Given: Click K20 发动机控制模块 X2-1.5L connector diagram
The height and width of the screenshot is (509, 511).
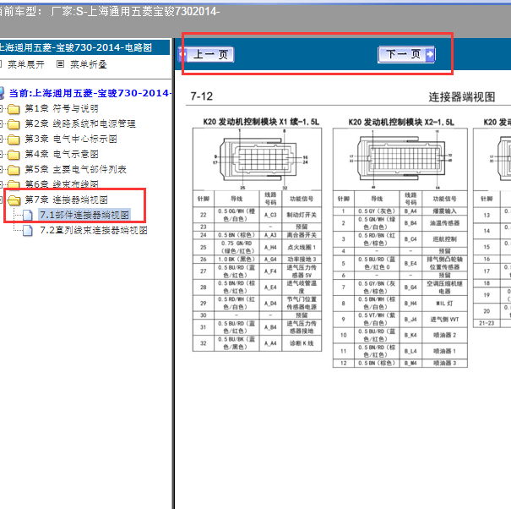Looking at the screenshot, I should 400,159.
